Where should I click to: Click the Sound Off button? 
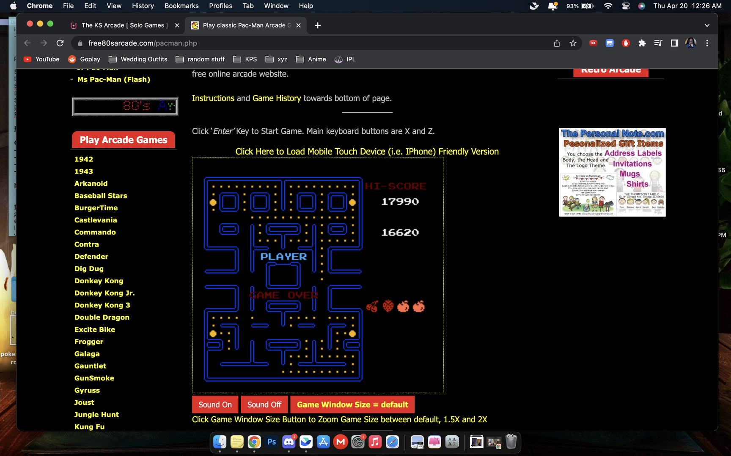[x=264, y=404]
